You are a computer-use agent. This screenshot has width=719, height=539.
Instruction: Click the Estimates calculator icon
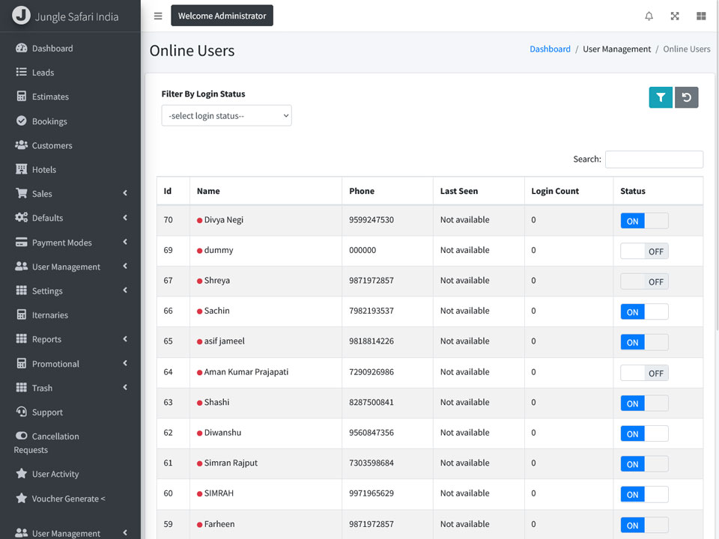click(x=21, y=97)
